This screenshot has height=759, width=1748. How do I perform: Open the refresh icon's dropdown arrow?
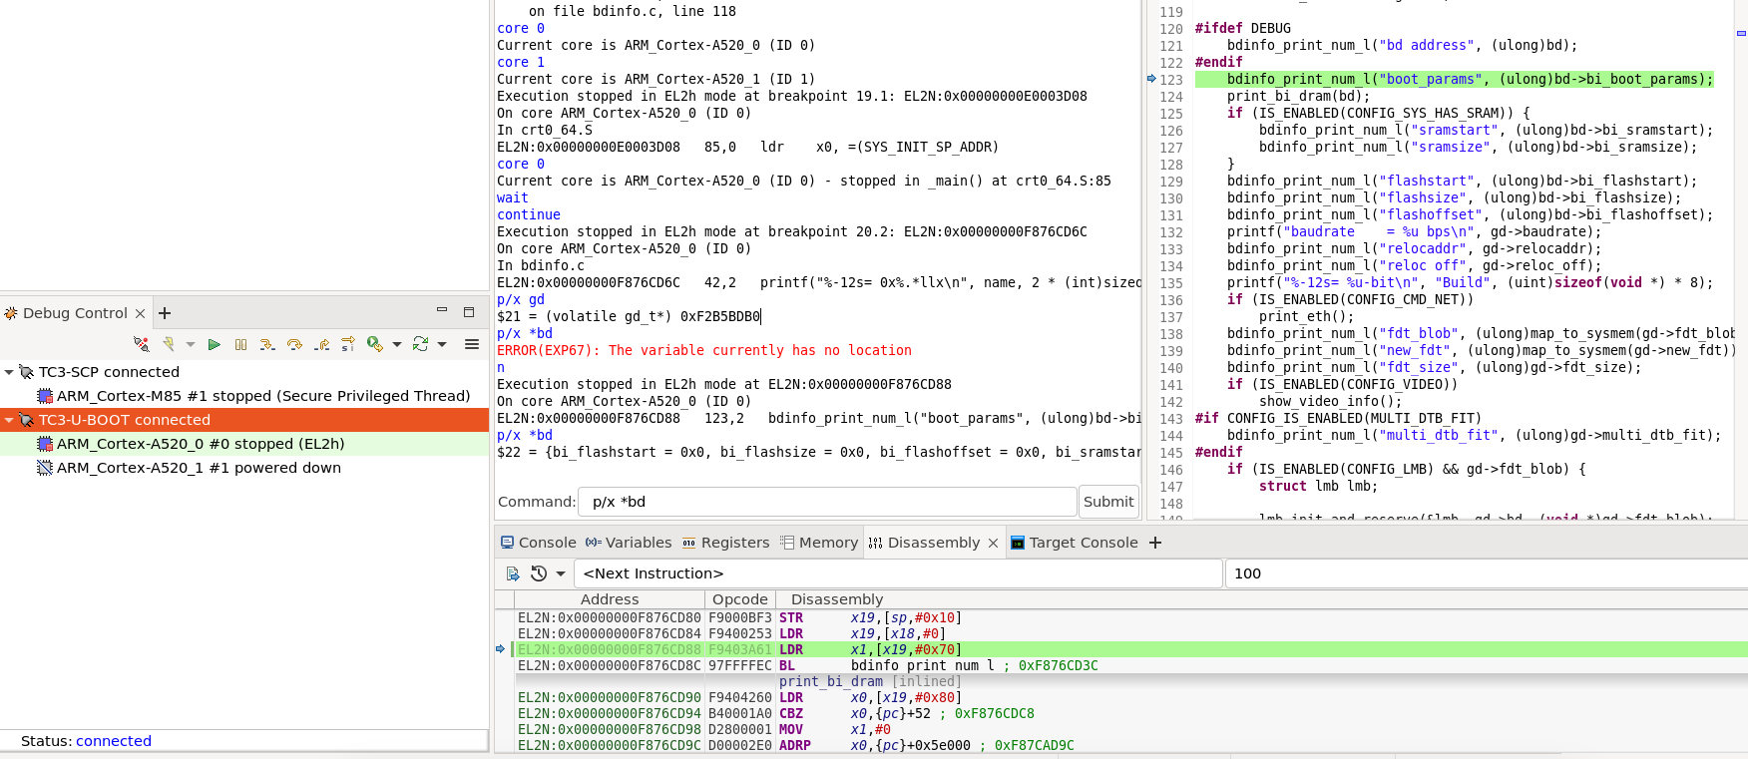coord(442,345)
